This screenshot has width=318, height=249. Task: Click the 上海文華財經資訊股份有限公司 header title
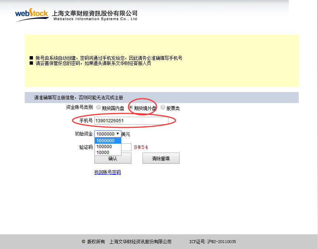click(95, 13)
